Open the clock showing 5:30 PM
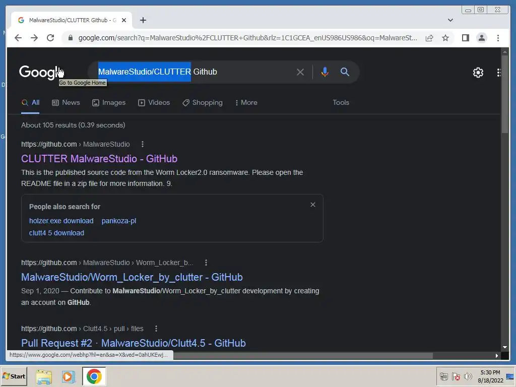The width and height of the screenshot is (516, 387). coord(490,376)
